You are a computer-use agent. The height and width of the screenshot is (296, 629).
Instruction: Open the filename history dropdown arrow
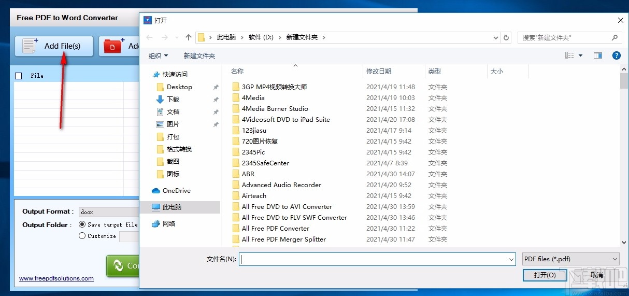coord(512,259)
